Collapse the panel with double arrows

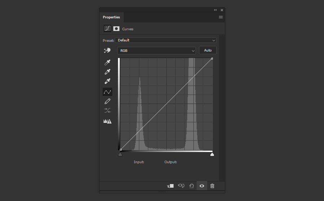[215, 10]
